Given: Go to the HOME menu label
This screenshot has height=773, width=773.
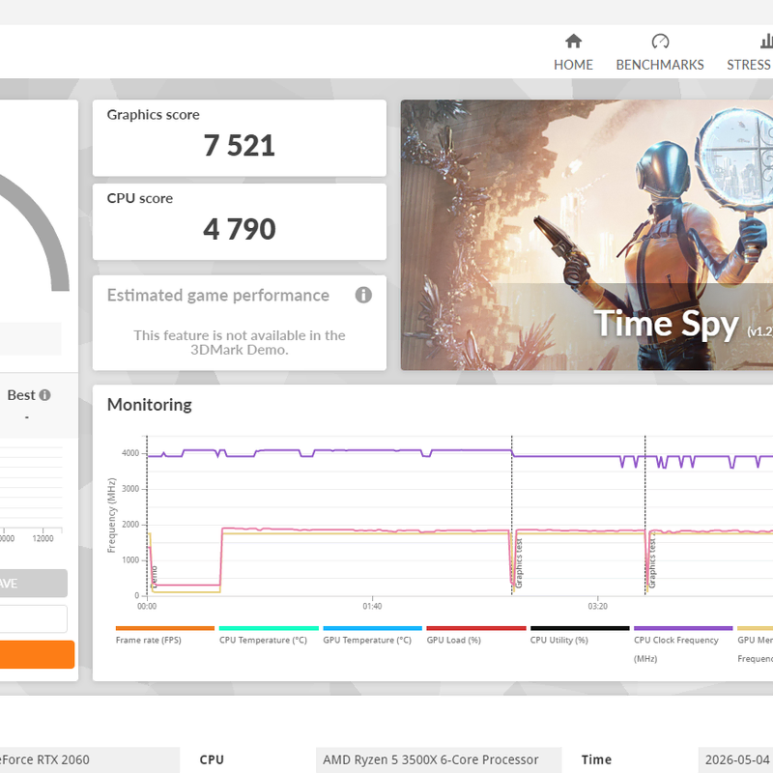Looking at the screenshot, I should coord(573,65).
